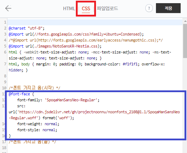
Task: Click the src: property line
Action: [21, 106]
